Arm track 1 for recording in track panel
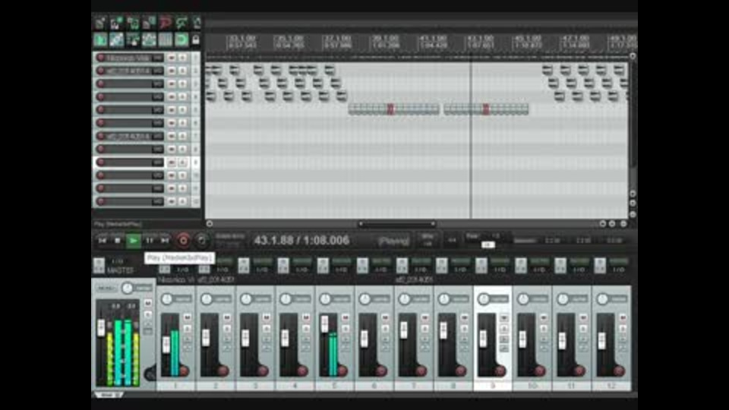The height and width of the screenshot is (410, 729). click(100, 58)
